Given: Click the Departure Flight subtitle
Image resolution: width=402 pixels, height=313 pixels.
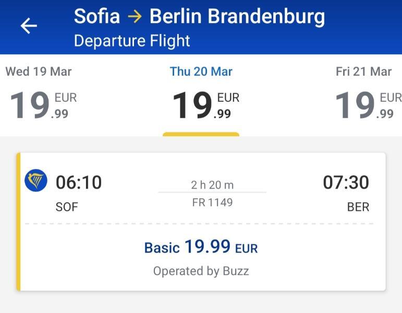Looking at the screenshot, I should (x=132, y=41).
